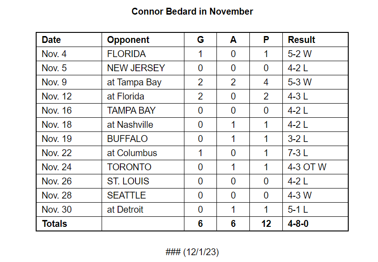The height and width of the screenshot is (262, 378).
Task: Select the NEW JERSEY opponent cell
Action: click(x=143, y=68)
